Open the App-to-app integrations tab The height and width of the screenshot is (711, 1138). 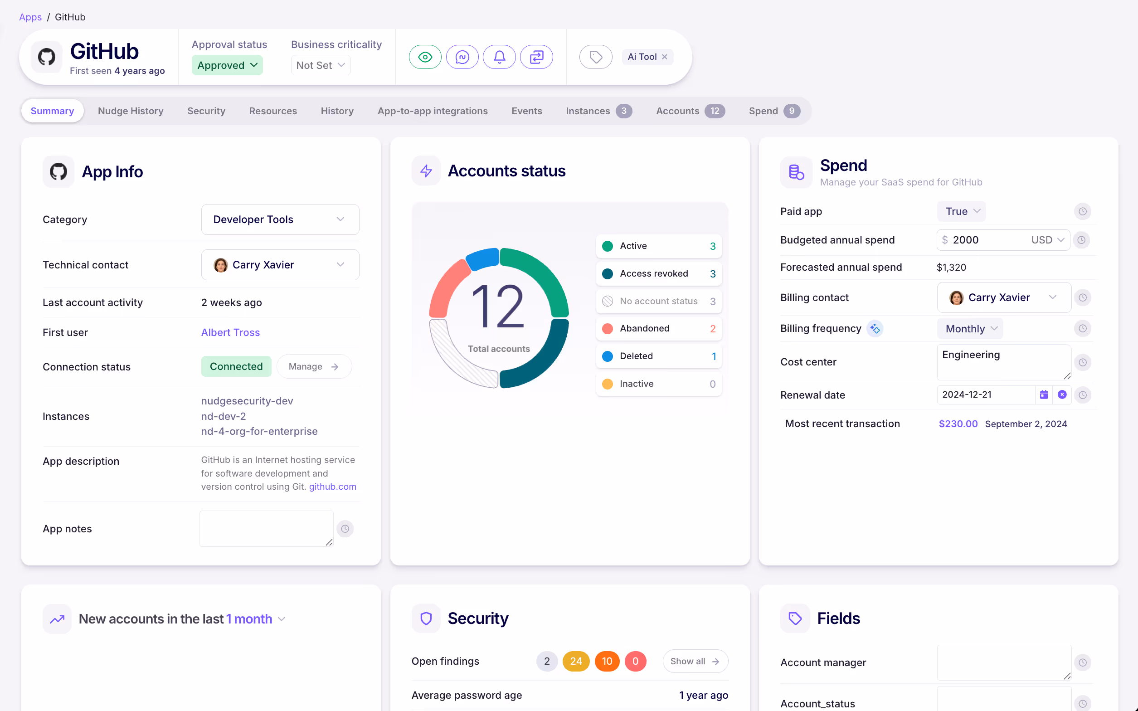433,111
